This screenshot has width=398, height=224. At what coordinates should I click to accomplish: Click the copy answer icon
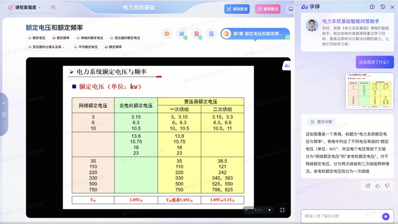tap(368, 186)
